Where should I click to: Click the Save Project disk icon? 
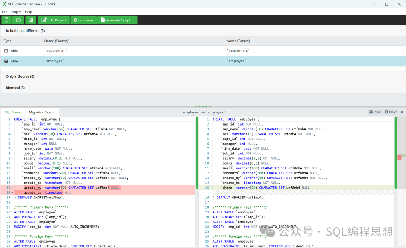tap(30, 20)
